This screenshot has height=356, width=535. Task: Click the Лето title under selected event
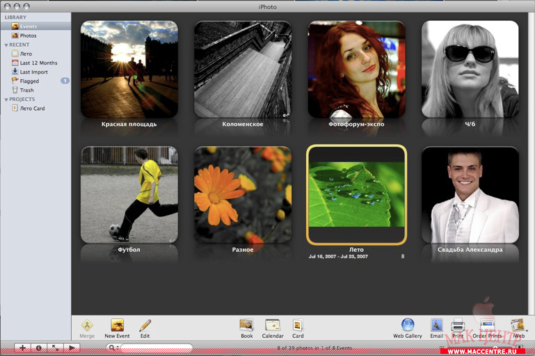(x=356, y=250)
